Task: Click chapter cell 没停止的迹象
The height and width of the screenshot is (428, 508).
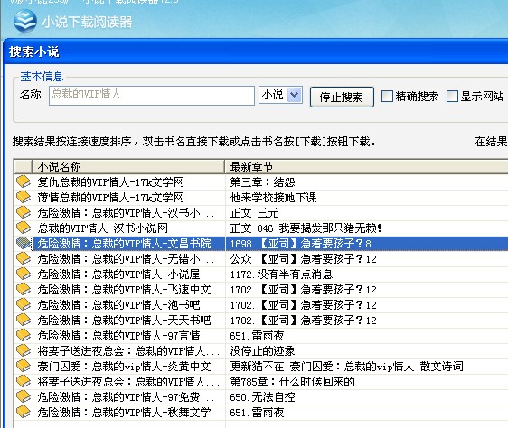Action: pos(262,351)
